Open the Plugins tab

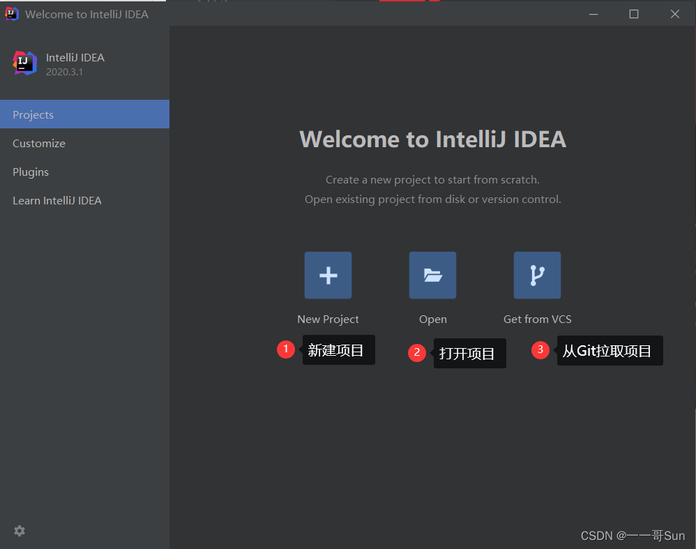point(85,172)
